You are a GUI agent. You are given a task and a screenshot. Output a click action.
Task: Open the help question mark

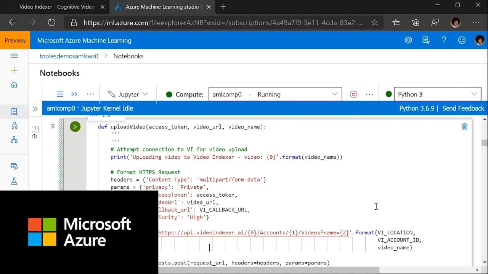[x=444, y=40]
